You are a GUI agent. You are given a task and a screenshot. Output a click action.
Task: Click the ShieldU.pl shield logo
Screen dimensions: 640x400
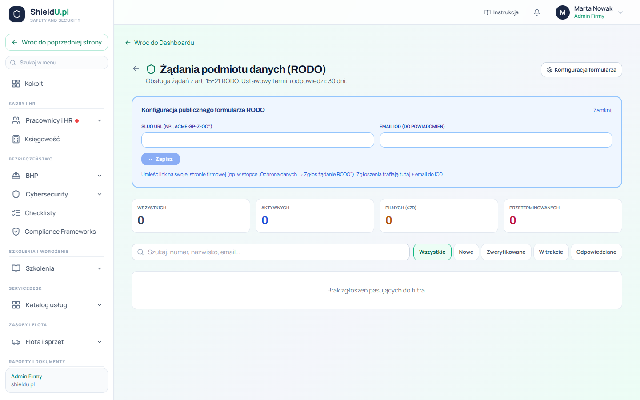pos(17,14)
